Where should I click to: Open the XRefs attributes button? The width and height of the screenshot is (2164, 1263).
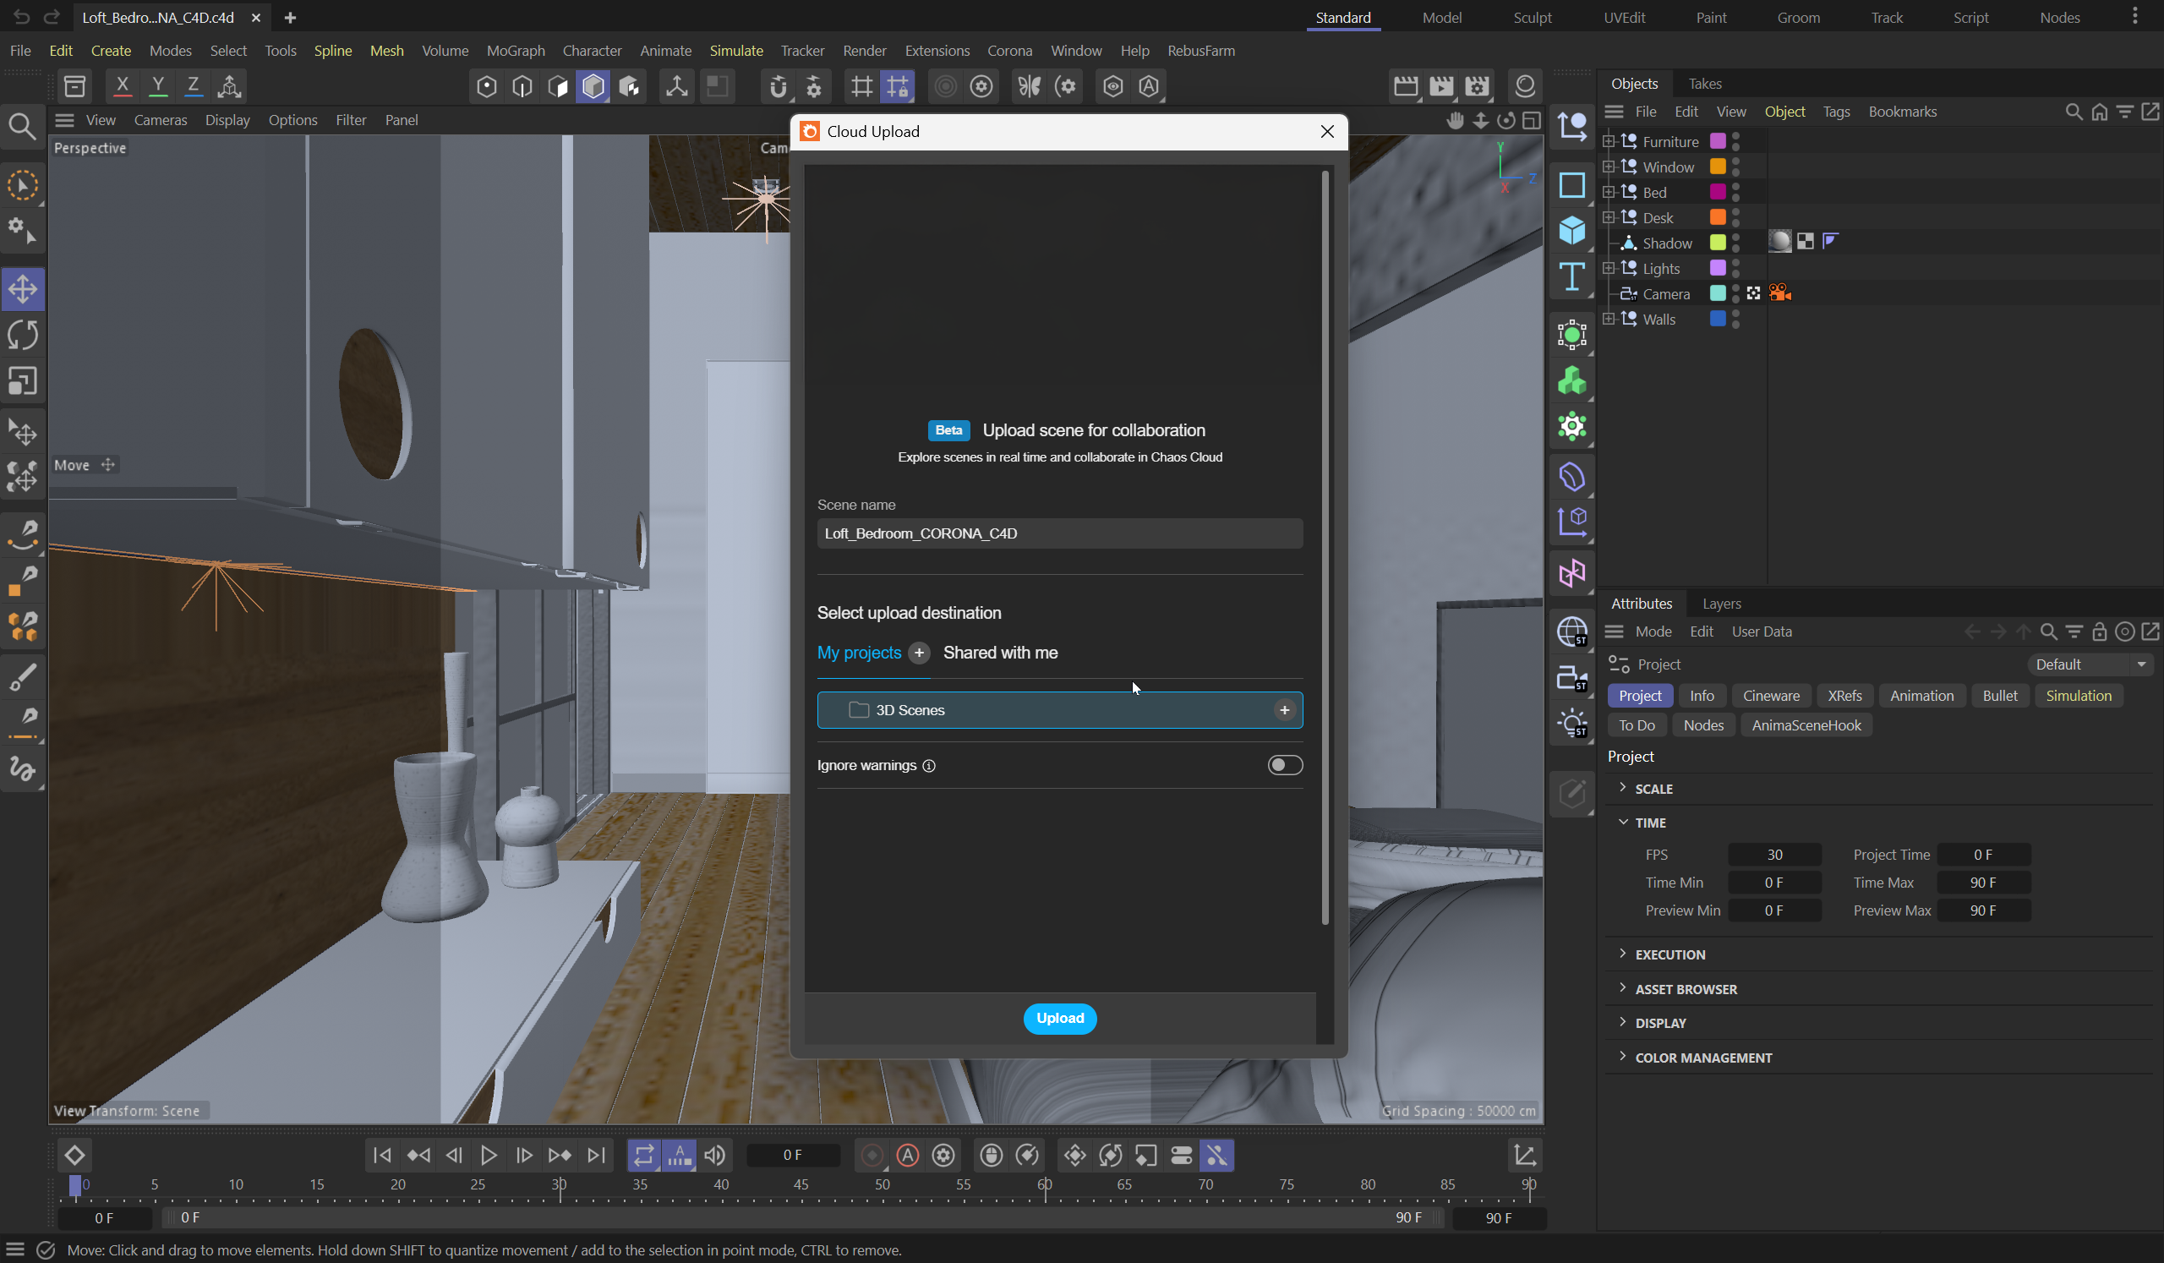coord(1844,696)
